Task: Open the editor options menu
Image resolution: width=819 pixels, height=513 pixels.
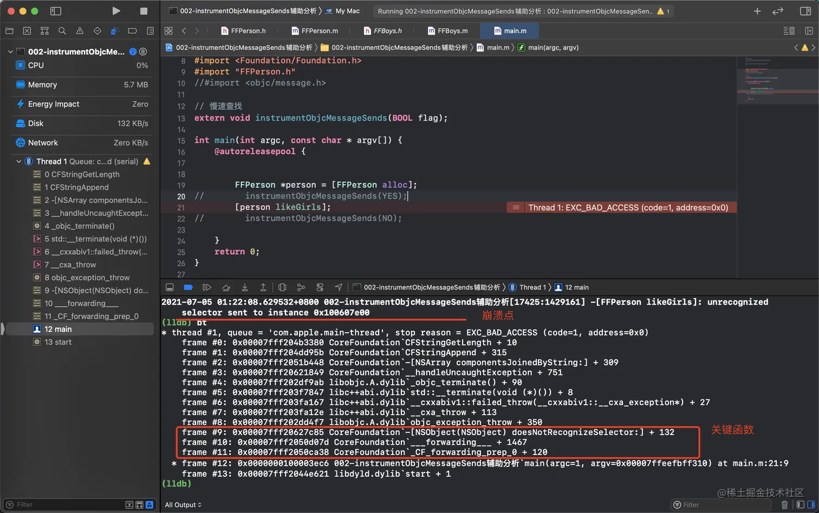Action: [789, 31]
